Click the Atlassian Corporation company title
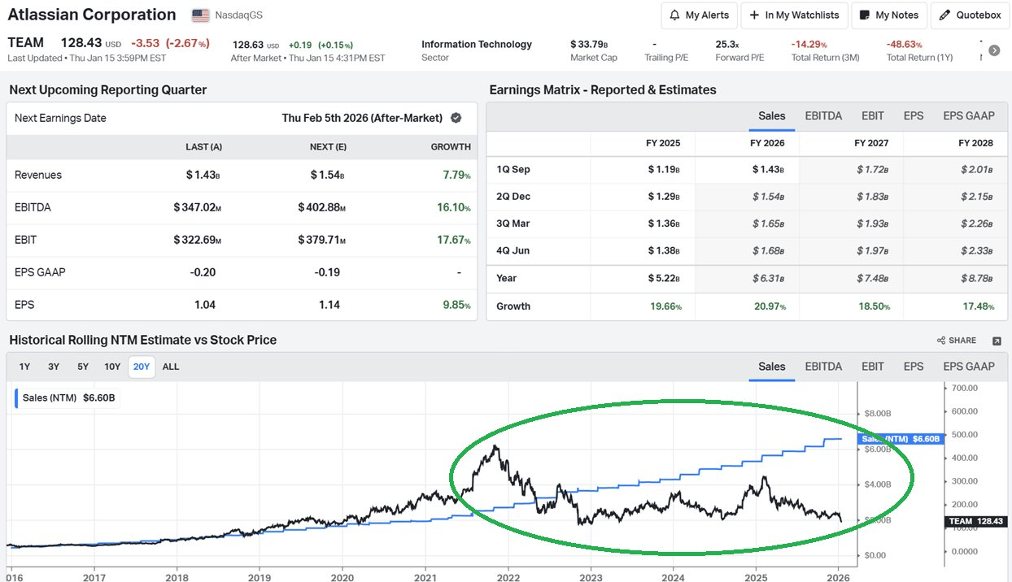Image resolution: width=1012 pixels, height=582 pixels. click(92, 15)
